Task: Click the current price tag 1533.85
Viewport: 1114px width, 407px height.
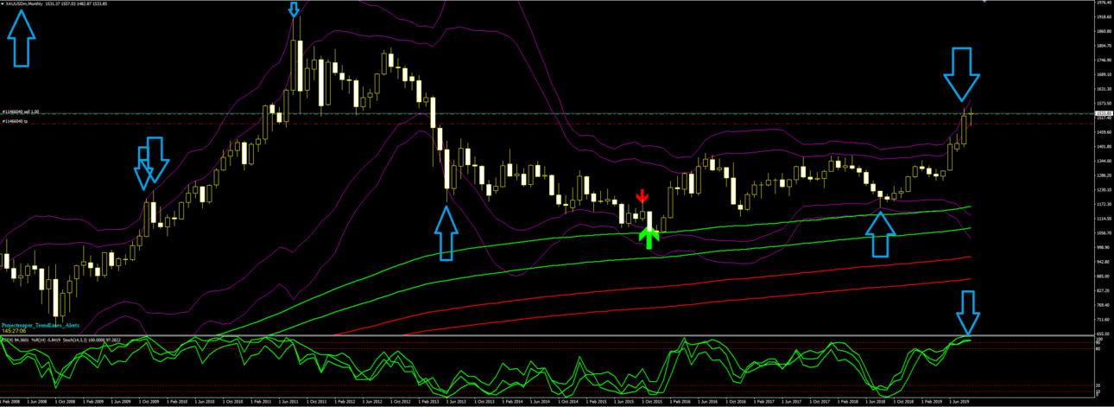Action: click(x=1104, y=113)
